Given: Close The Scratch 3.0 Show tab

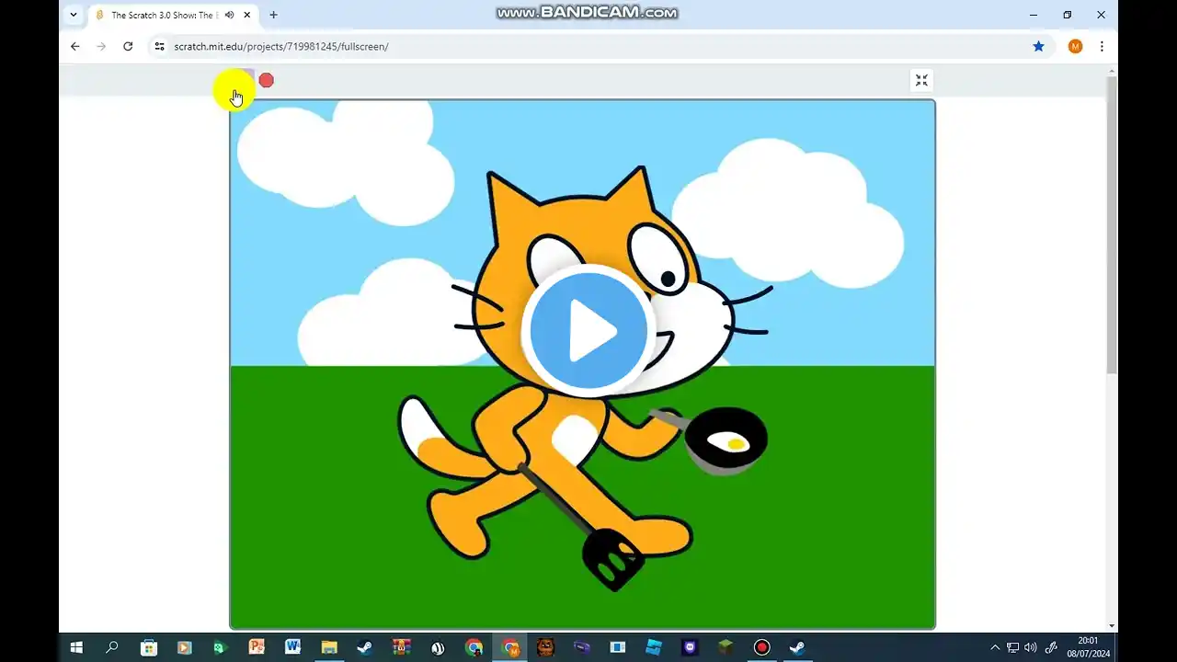Looking at the screenshot, I should (247, 15).
